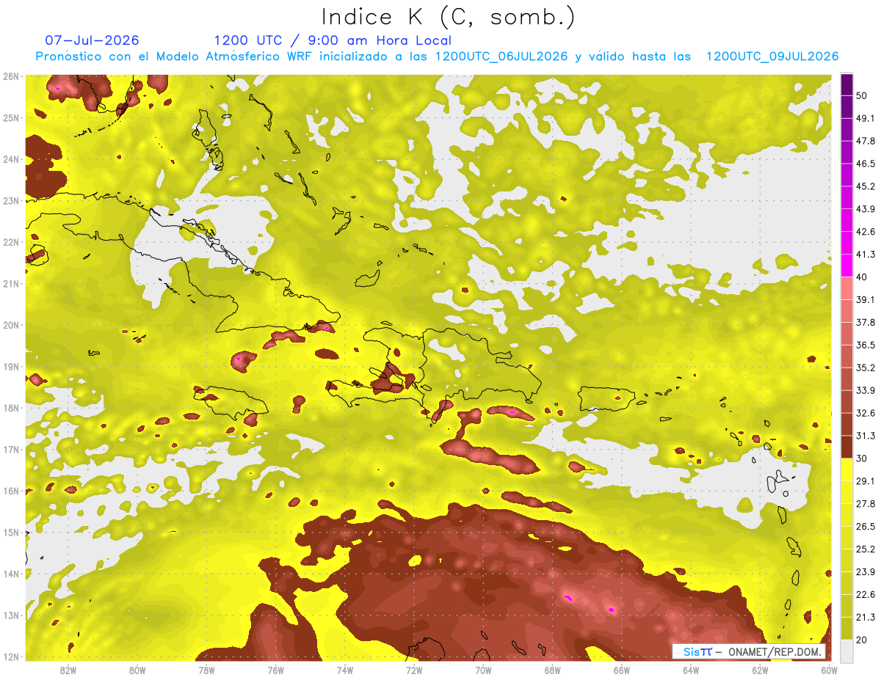Screen dimensions: 881x680
Task: Click the color scale value "33.9"
Action: (x=866, y=390)
